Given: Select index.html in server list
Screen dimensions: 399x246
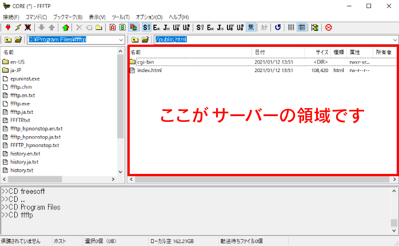Looking at the screenshot, I should click(x=149, y=71).
